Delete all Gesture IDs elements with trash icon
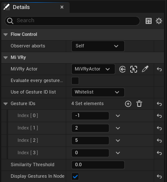 pos(139,104)
